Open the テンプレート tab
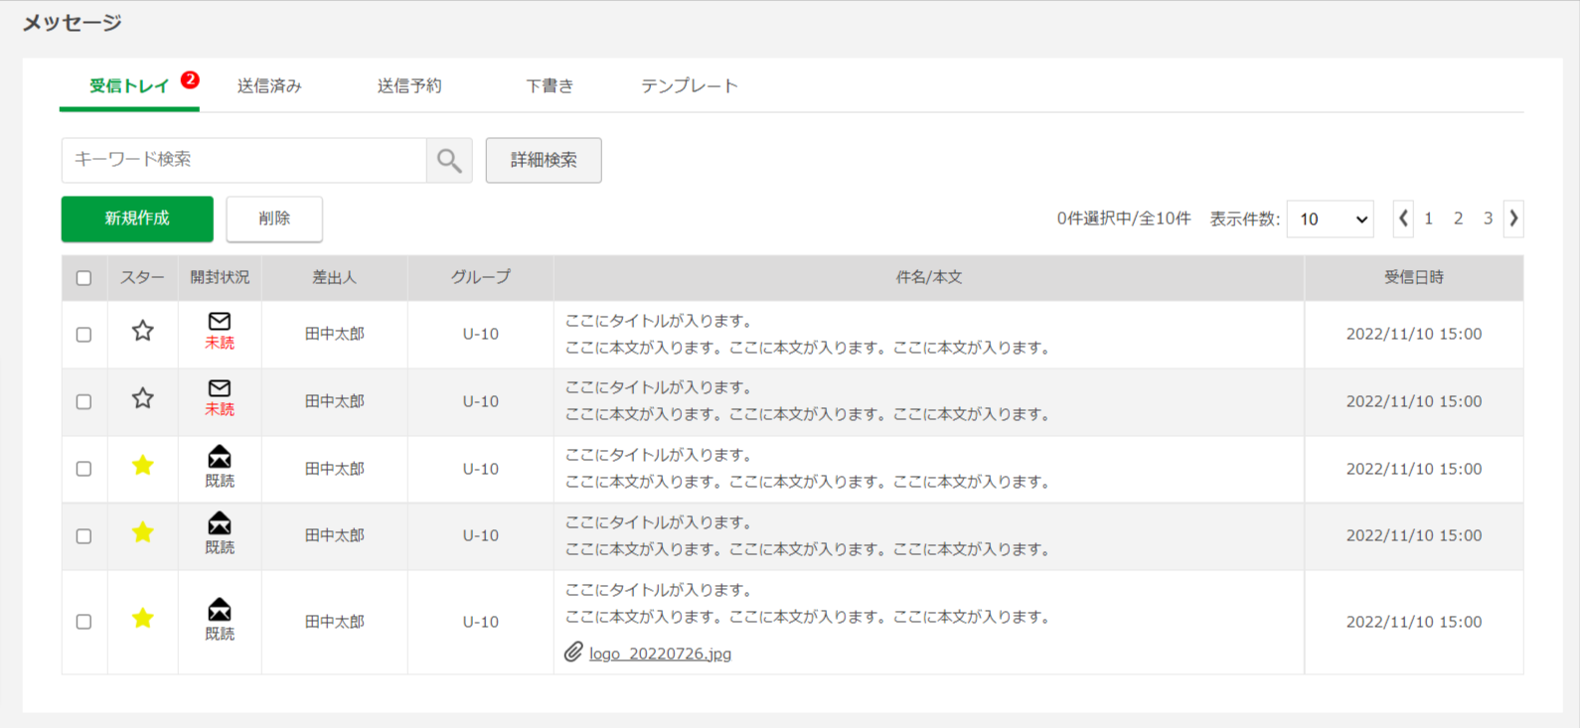This screenshot has width=1580, height=728. [x=690, y=86]
